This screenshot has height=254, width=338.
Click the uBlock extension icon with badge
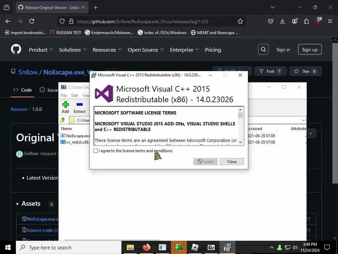click(319, 21)
